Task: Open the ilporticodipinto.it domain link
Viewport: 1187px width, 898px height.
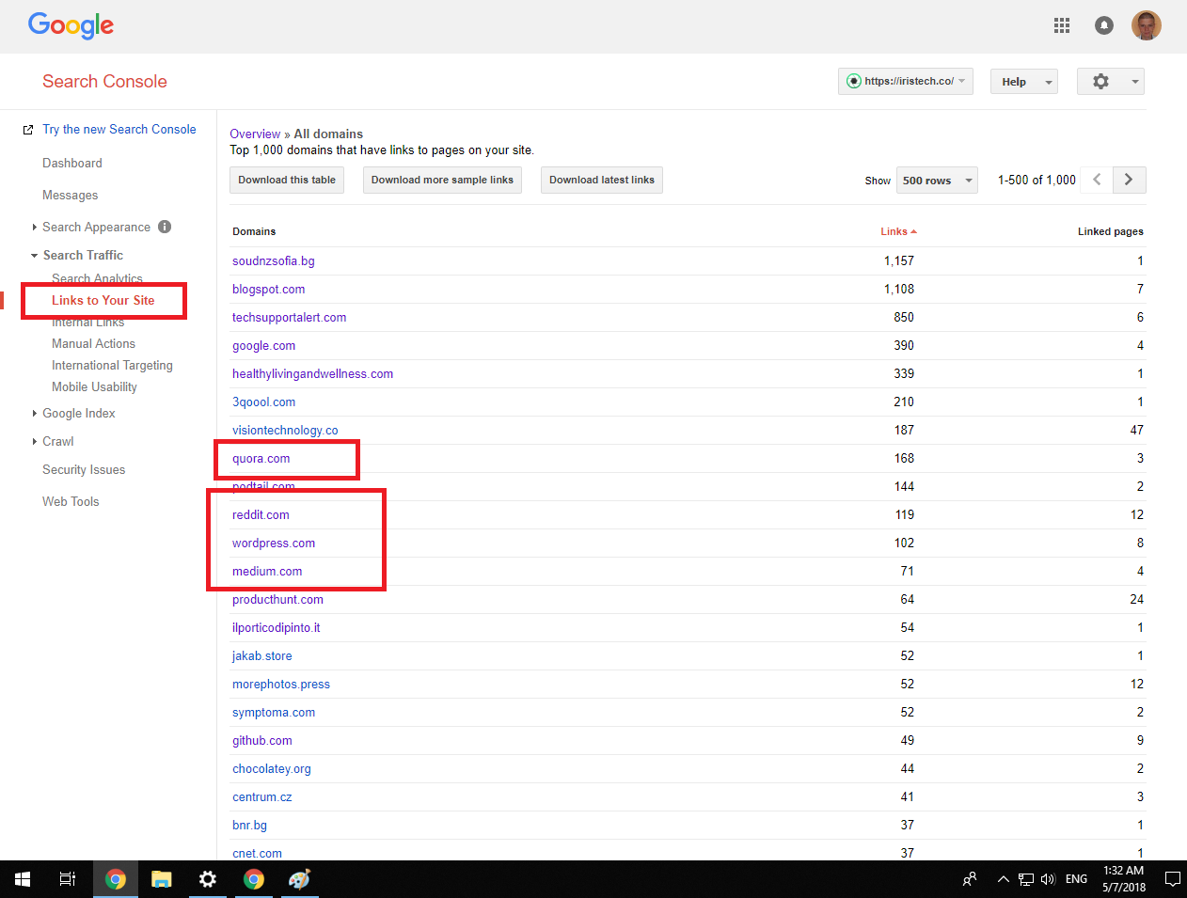Action: (x=277, y=627)
